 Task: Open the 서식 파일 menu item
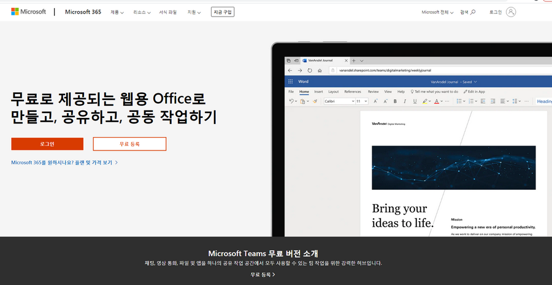(x=168, y=12)
